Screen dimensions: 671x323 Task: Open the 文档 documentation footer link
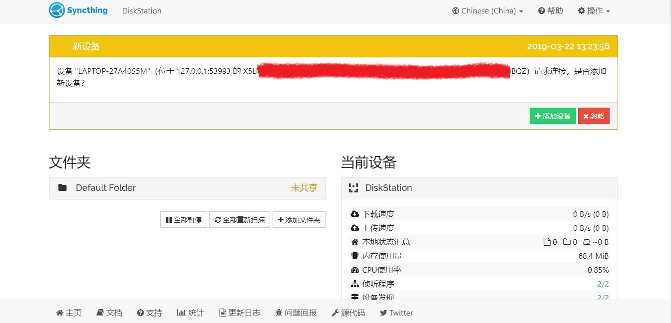pyautogui.click(x=109, y=313)
